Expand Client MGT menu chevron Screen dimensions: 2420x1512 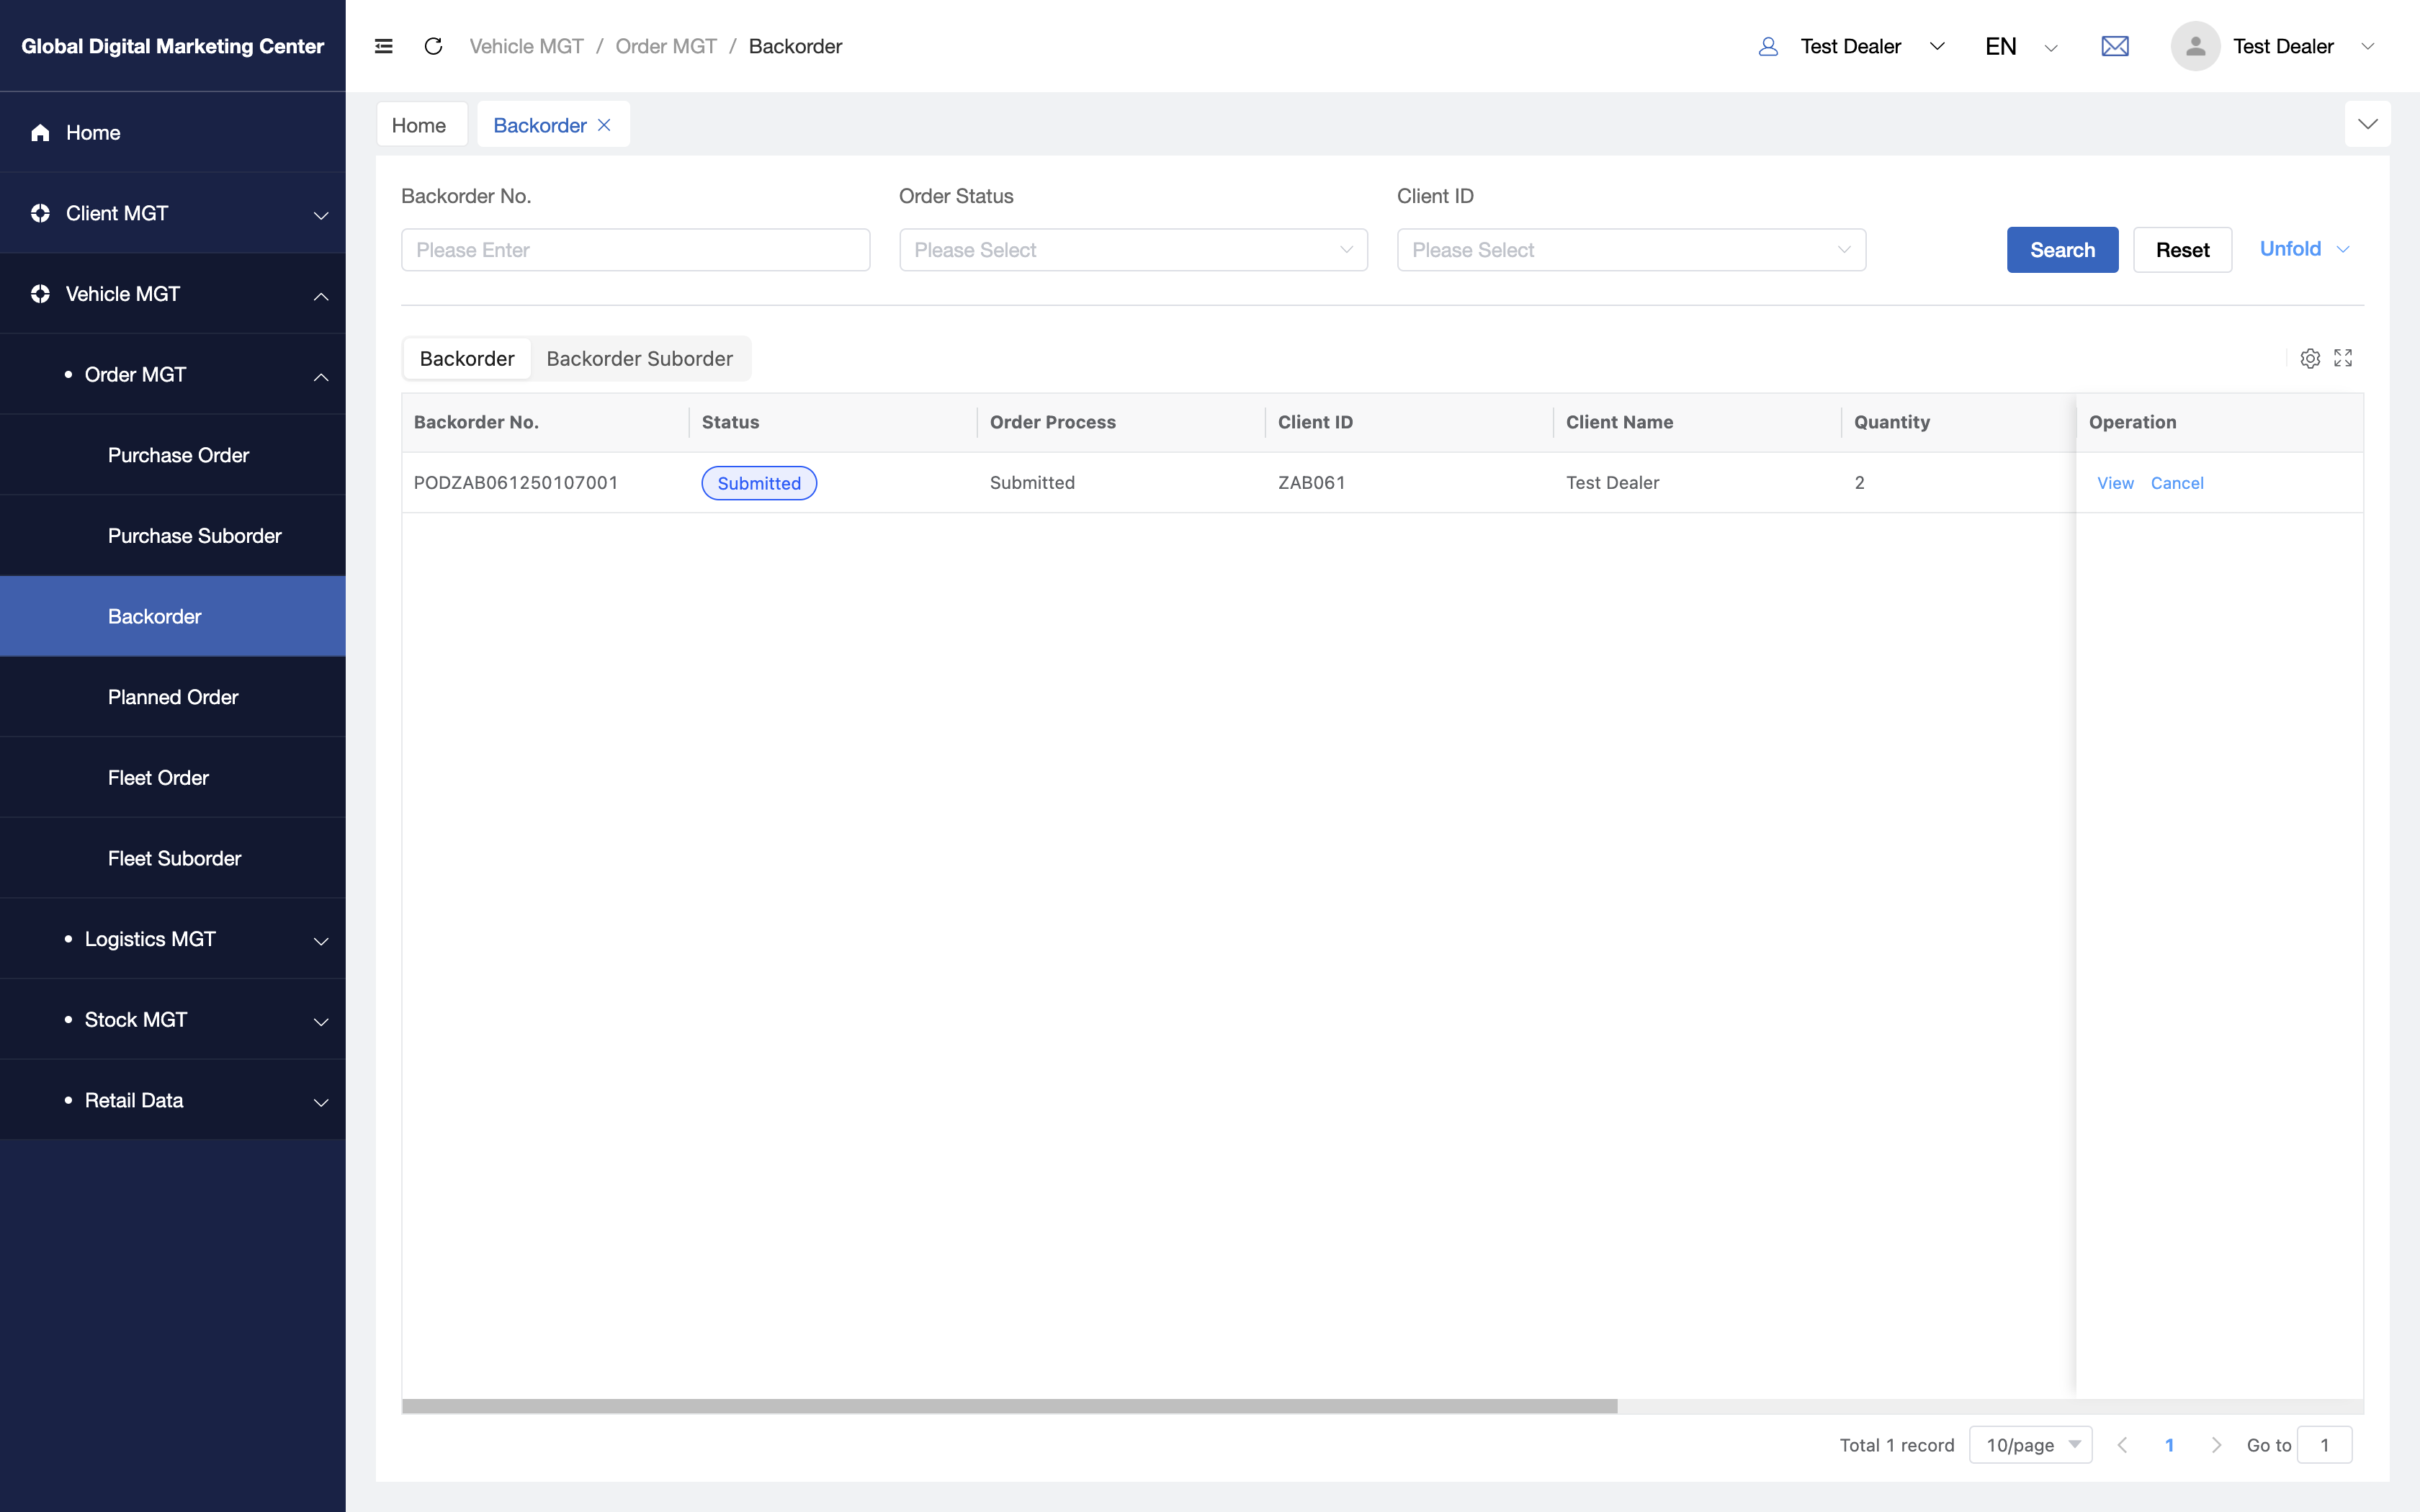click(321, 215)
